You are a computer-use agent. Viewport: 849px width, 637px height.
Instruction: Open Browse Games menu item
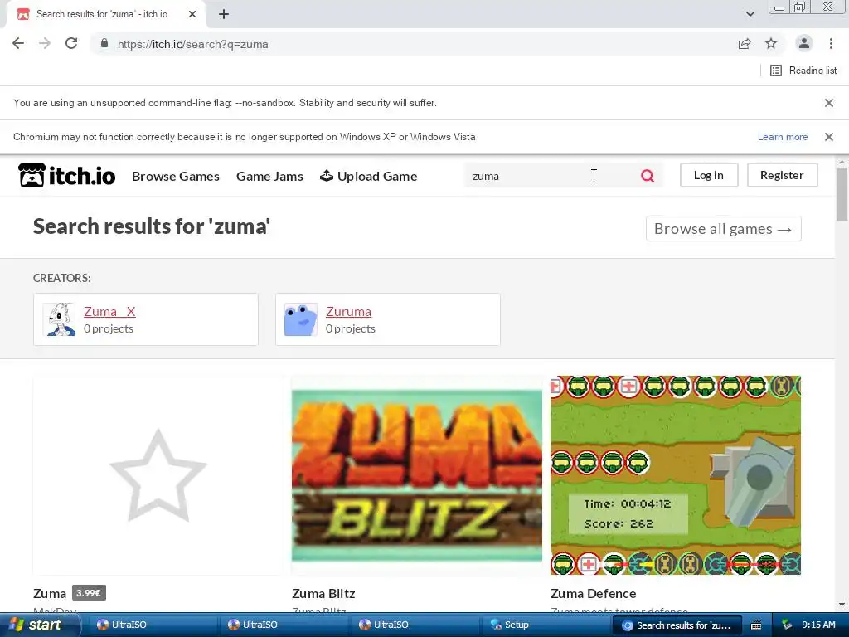click(x=176, y=176)
